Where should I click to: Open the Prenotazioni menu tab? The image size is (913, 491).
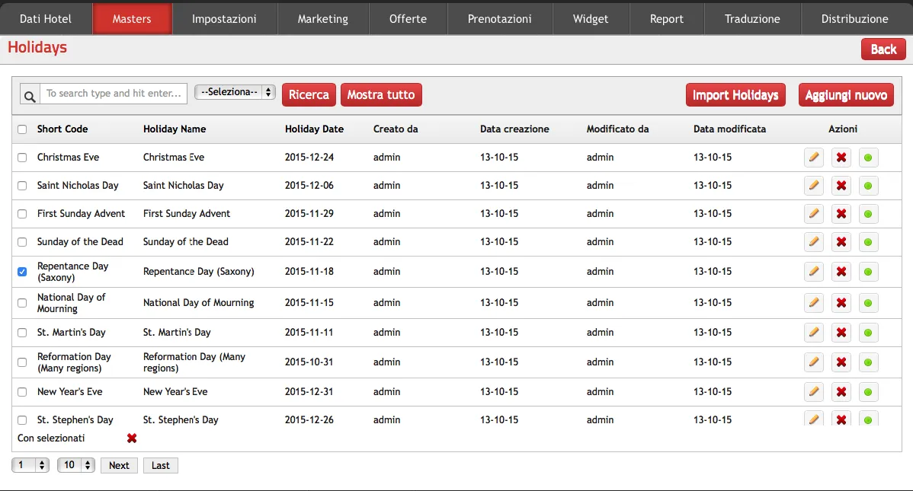pyautogui.click(x=500, y=18)
